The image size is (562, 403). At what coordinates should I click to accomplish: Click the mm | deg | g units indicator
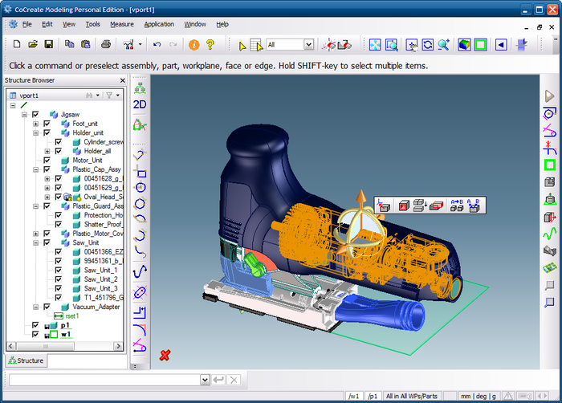click(x=479, y=397)
